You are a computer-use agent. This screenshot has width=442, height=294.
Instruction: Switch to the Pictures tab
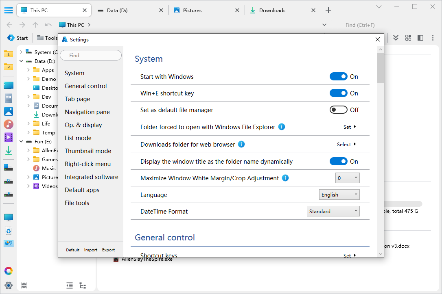point(192,10)
